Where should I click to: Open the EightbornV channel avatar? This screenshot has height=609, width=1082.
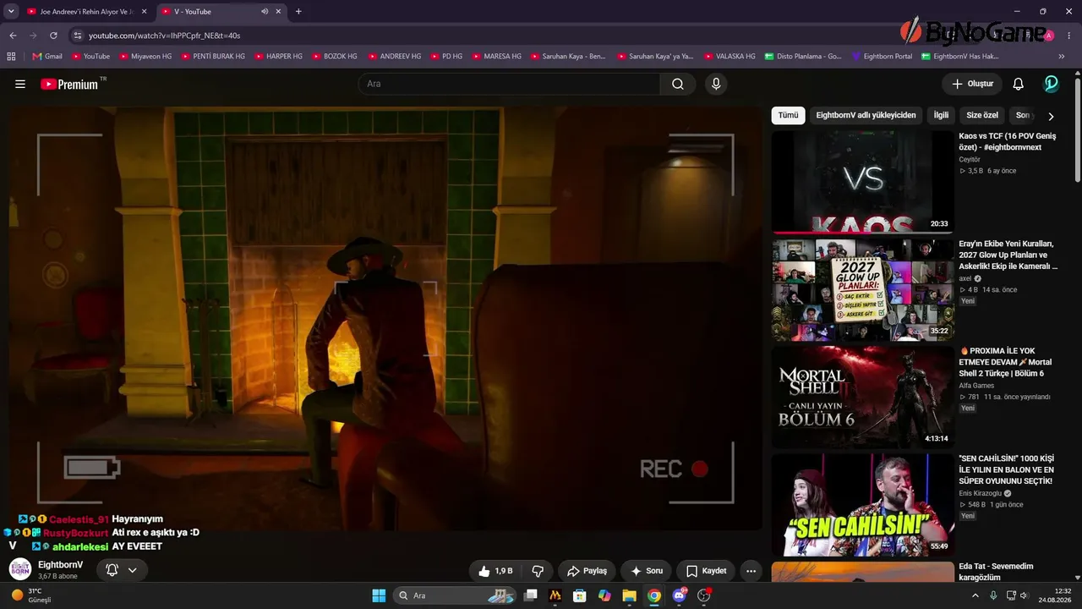pos(20,569)
